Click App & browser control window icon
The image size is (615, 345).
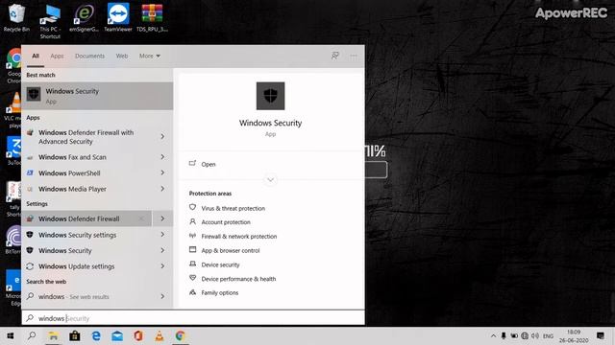click(192, 250)
